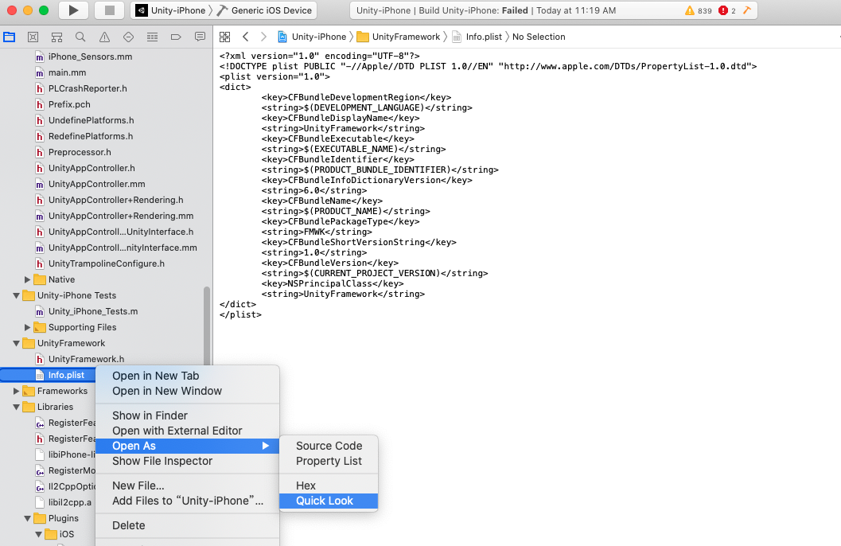Click the related items grid icon

coord(224,37)
